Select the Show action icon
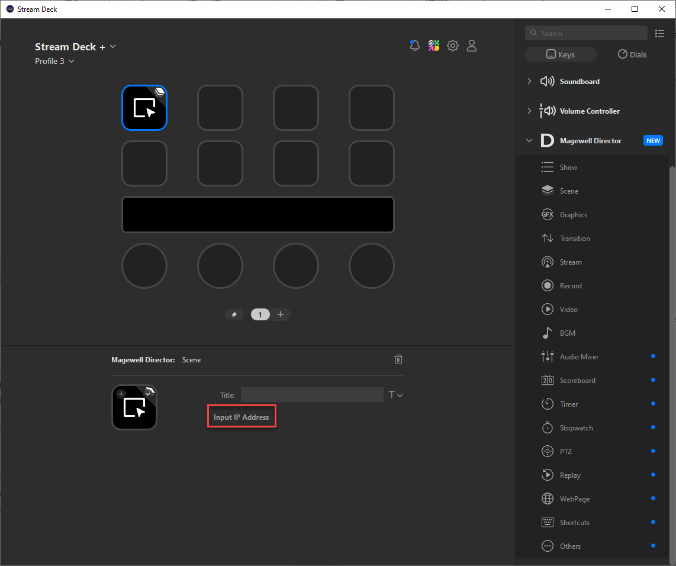 coord(547,168)
